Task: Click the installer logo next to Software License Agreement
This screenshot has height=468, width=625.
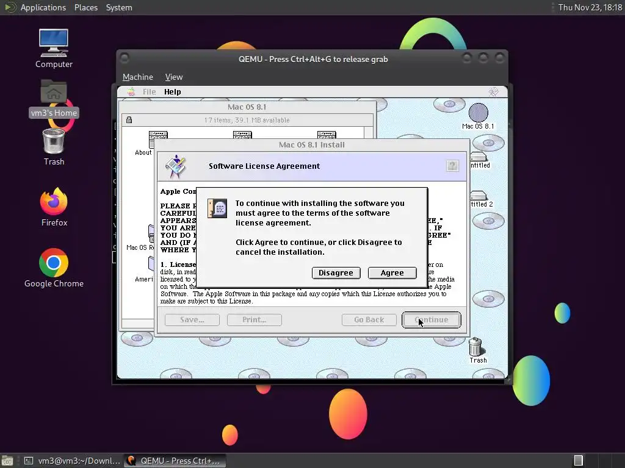Action: tap(176, 166)
